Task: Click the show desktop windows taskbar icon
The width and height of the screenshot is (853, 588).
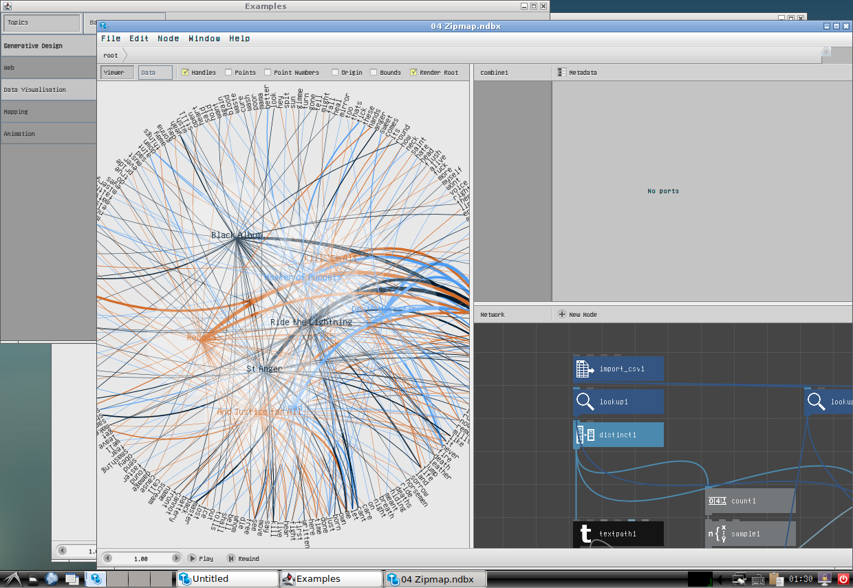Action: (x=72, y=579)
